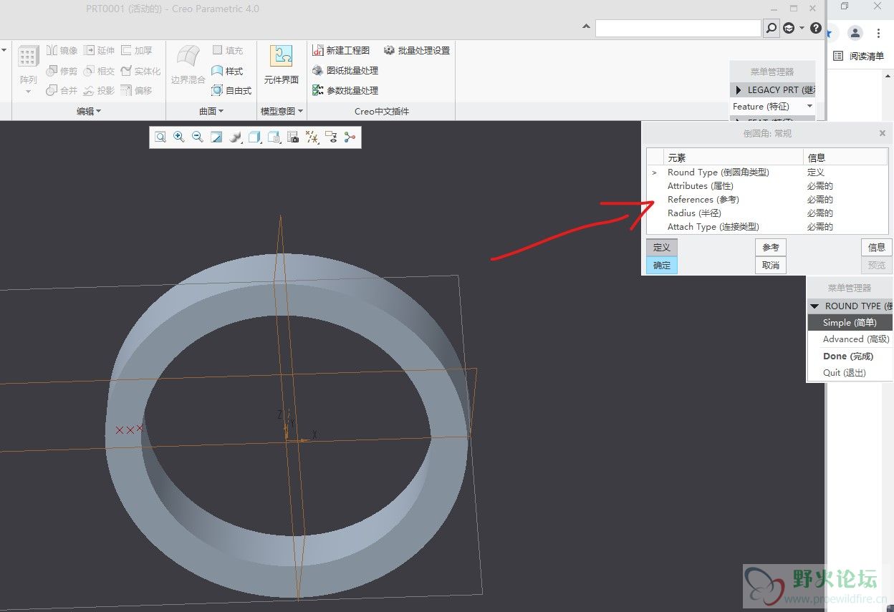Choose Simple (简单) round type
The image size is (894, 612).
point(850,323)
